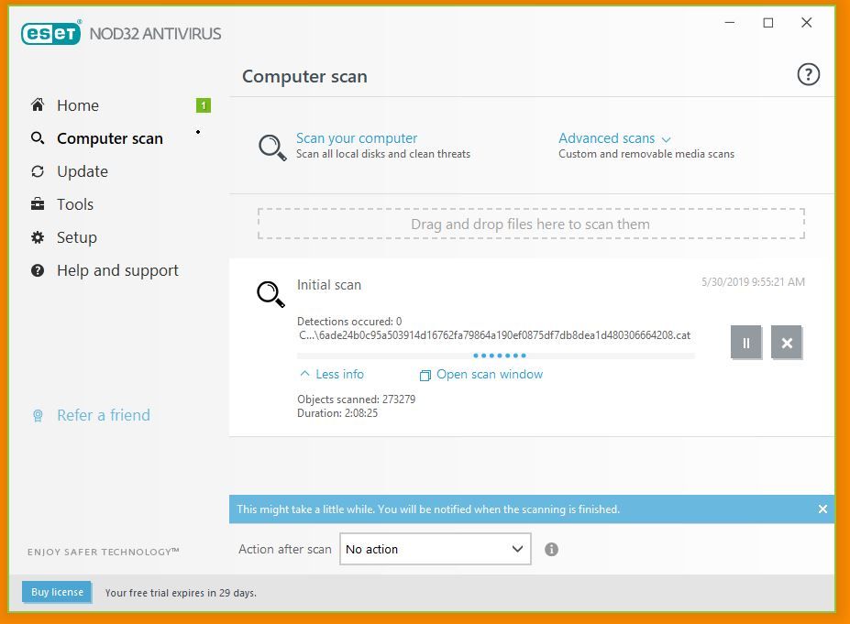Viewport: 850px width, 624px height.
Task: Click the Refer a friend link
Action: (x=104, y=415)
